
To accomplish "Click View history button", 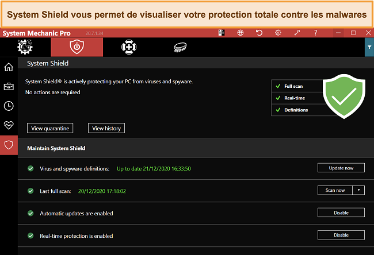I will [x=106, y=128].
